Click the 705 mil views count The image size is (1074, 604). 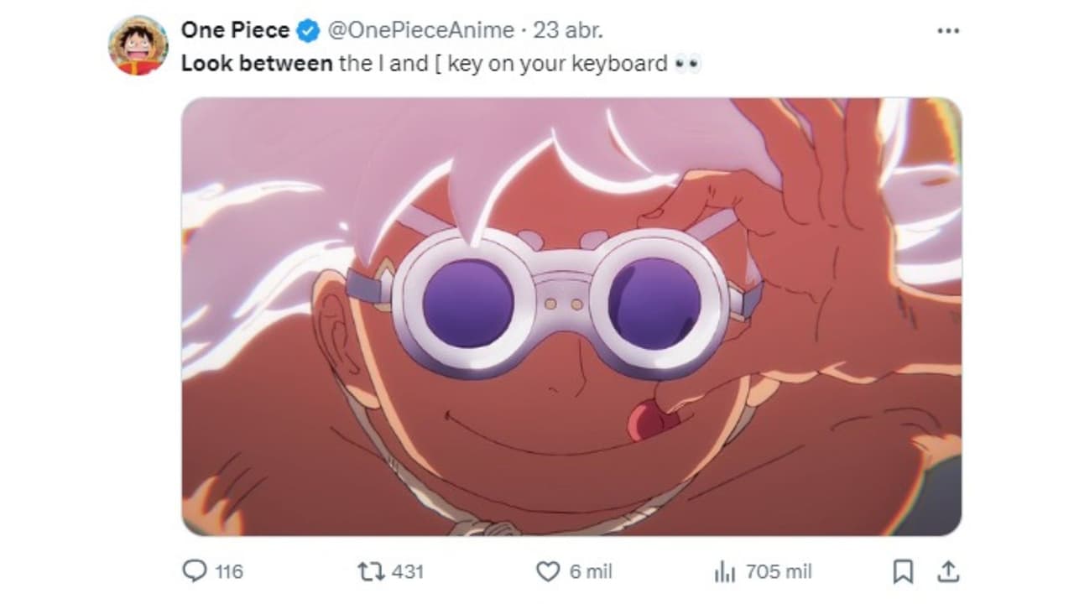click(779, 572)
